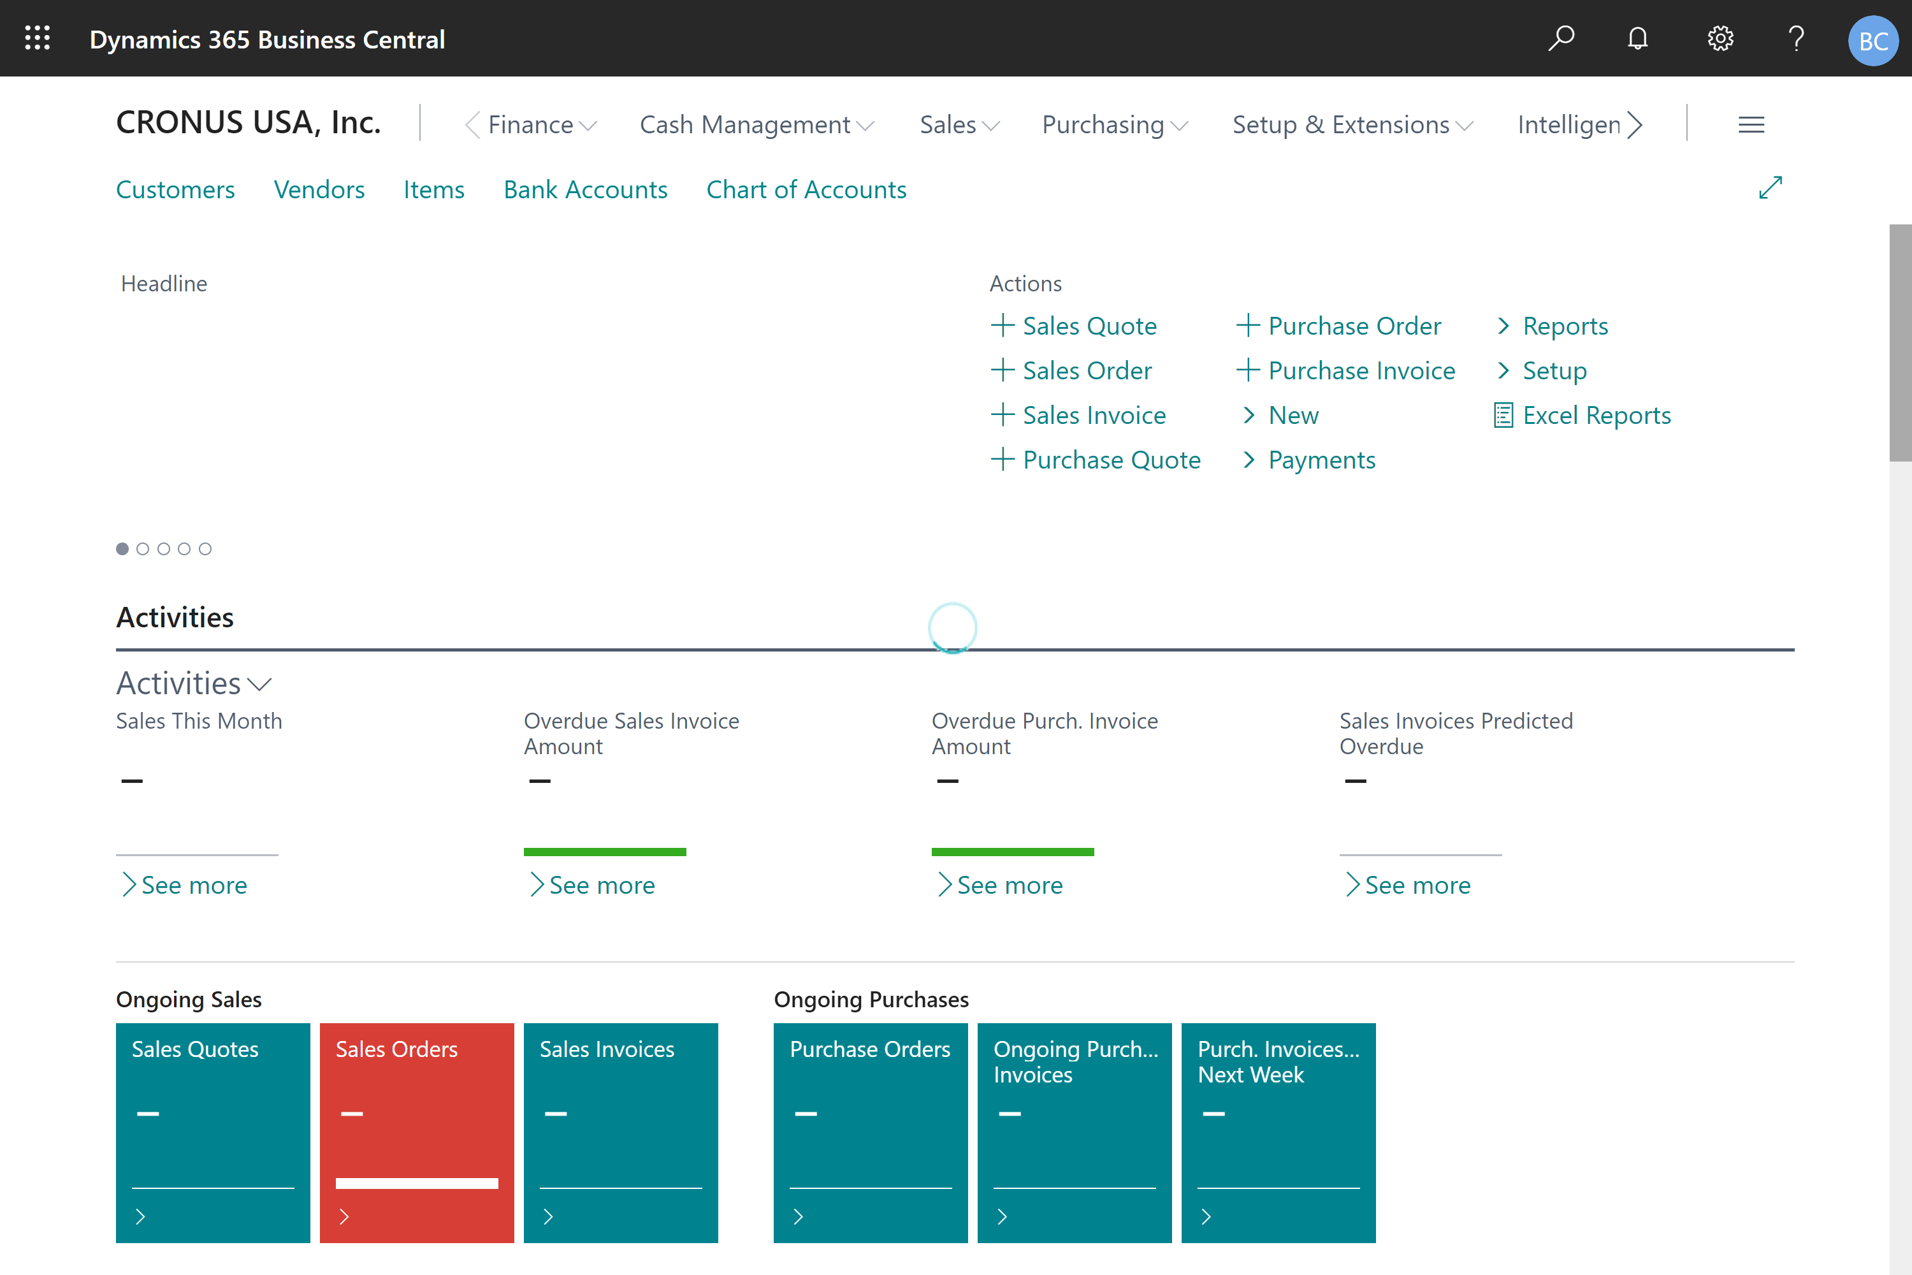The image size is (1912, 1275).
Task: Open the red Sales Orders tile
Action: 417,1133
